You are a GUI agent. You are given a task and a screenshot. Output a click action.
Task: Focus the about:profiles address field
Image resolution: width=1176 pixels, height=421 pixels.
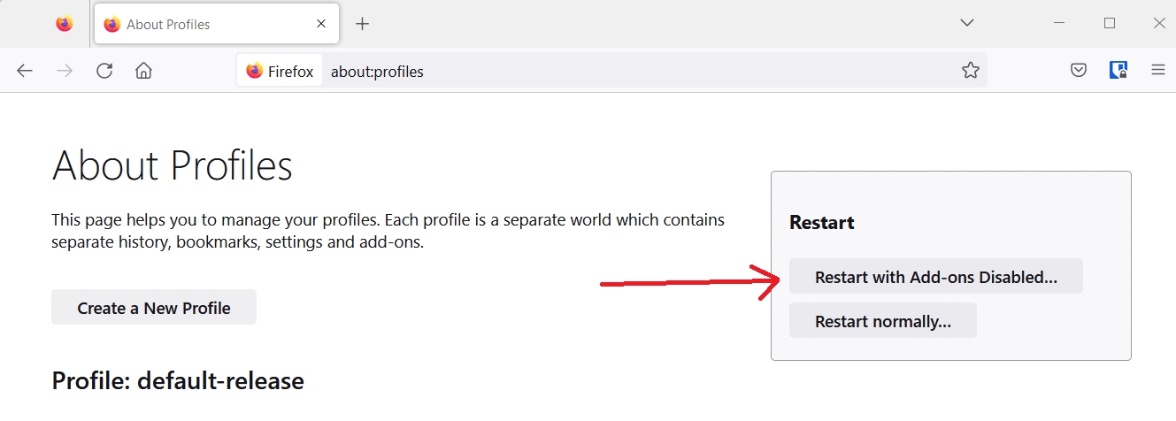tap(641, 71)
